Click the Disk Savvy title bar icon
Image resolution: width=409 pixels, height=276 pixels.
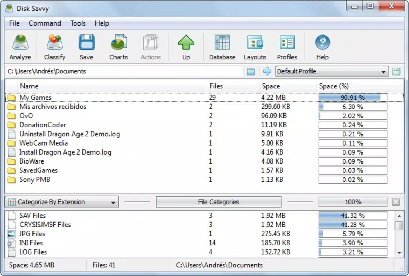[x=9, y=8]
